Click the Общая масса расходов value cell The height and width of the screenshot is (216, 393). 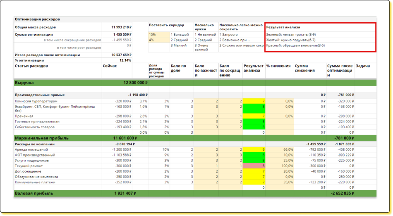pyautogui.click(x=122, y=27)
